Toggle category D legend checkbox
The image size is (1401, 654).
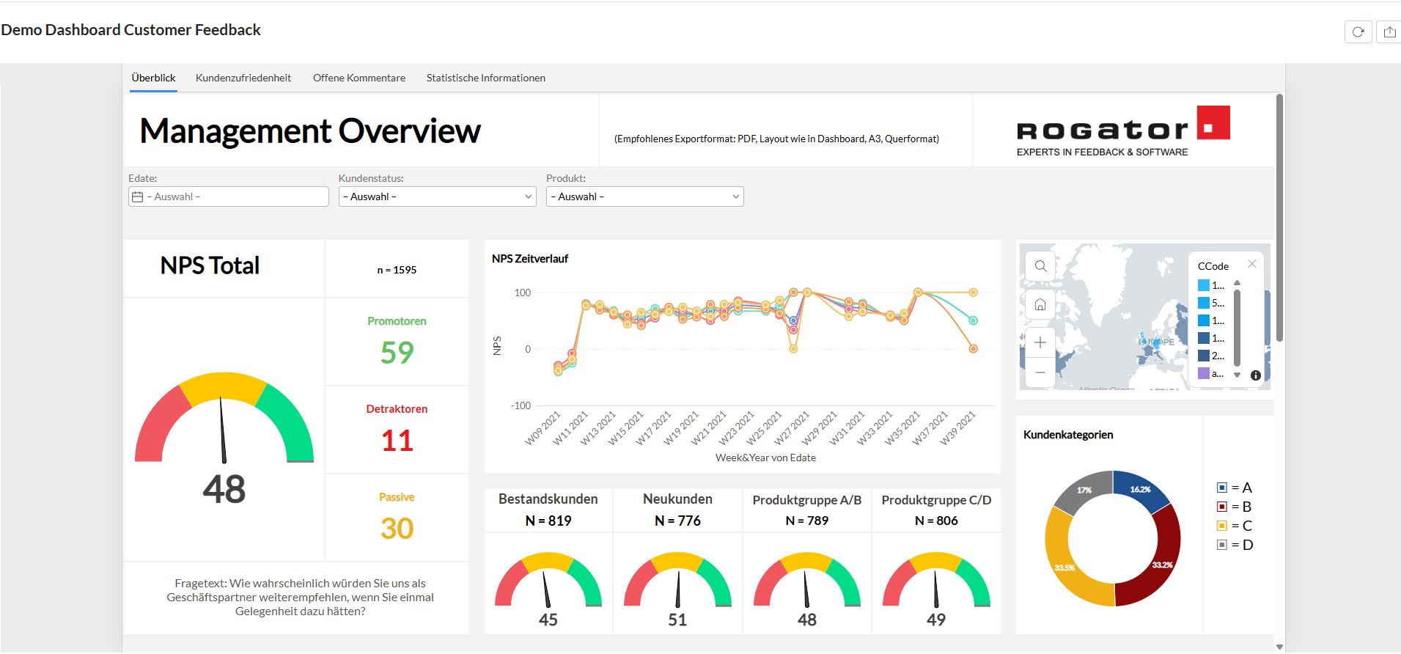1222,545
